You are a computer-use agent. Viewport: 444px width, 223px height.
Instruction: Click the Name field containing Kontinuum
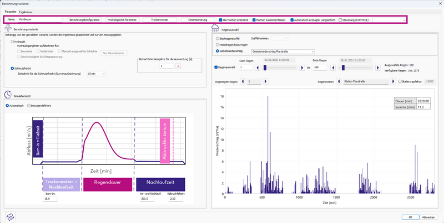(40, 20)
